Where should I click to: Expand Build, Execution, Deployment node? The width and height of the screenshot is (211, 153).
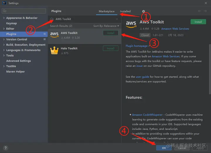click(x=4, y=45)
